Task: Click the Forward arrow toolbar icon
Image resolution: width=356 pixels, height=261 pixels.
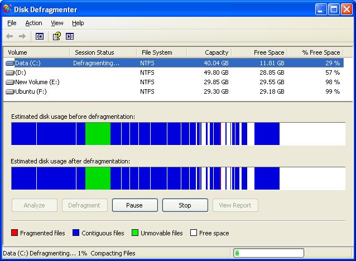Action: click(x=22, y=36)
